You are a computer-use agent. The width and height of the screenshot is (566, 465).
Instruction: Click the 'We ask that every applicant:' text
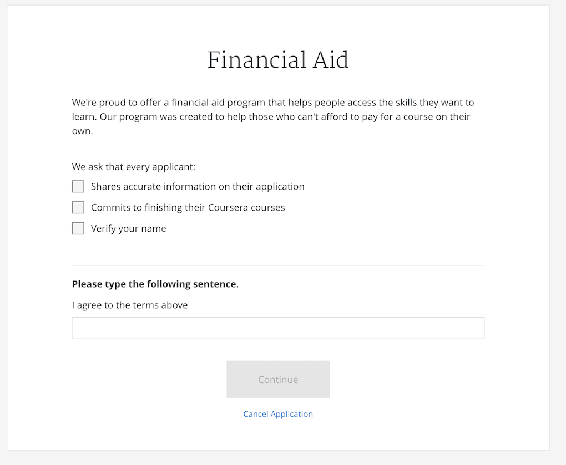[134, 167]
